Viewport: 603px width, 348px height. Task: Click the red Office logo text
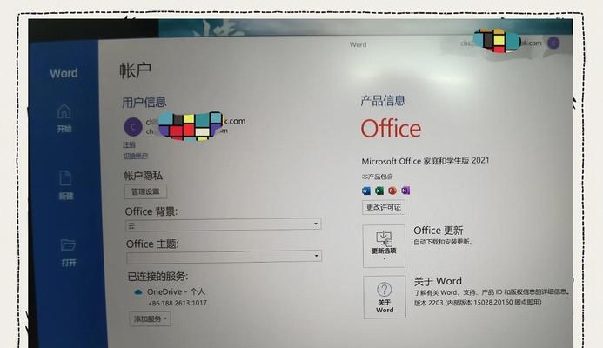[391, 129]
